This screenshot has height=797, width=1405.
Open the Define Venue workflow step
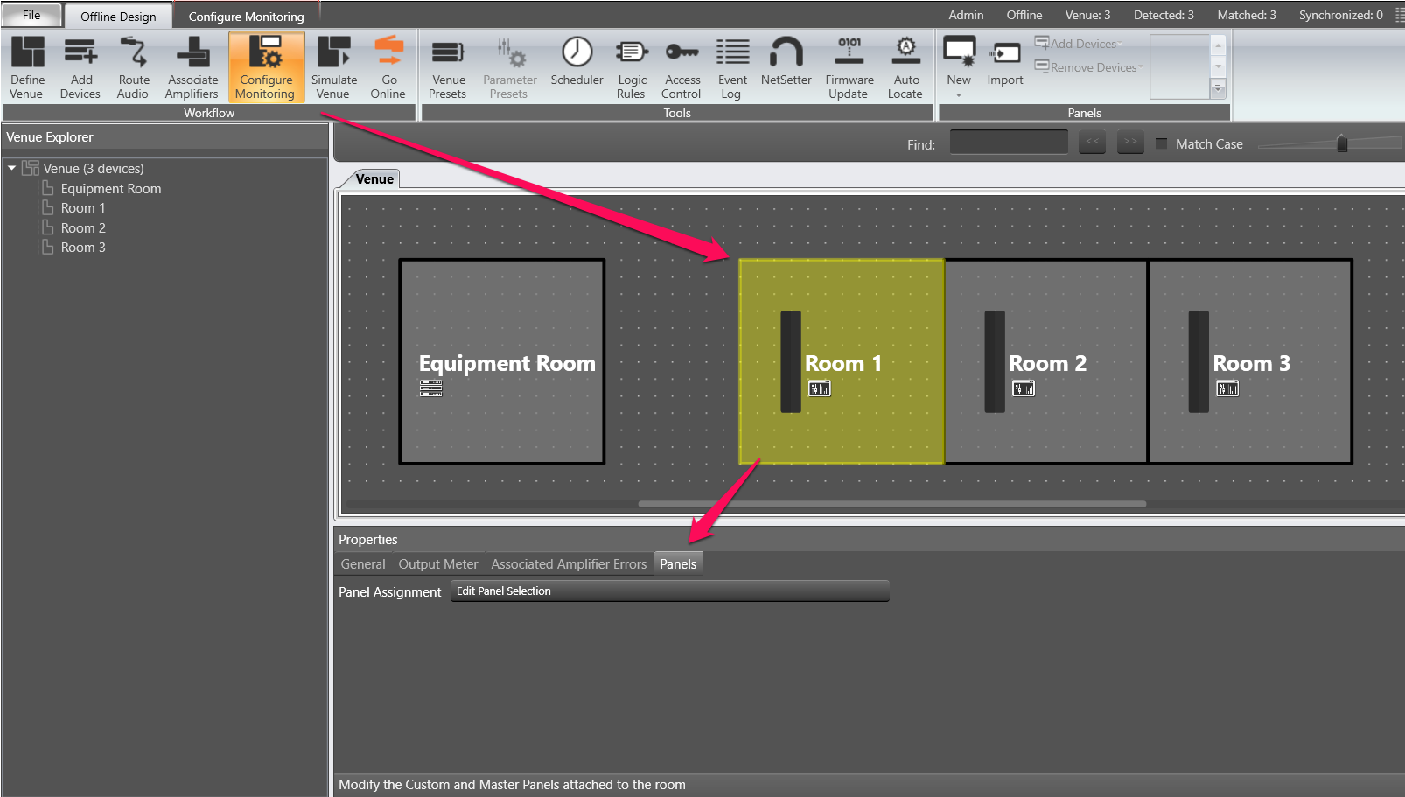(x=27, y=67)
